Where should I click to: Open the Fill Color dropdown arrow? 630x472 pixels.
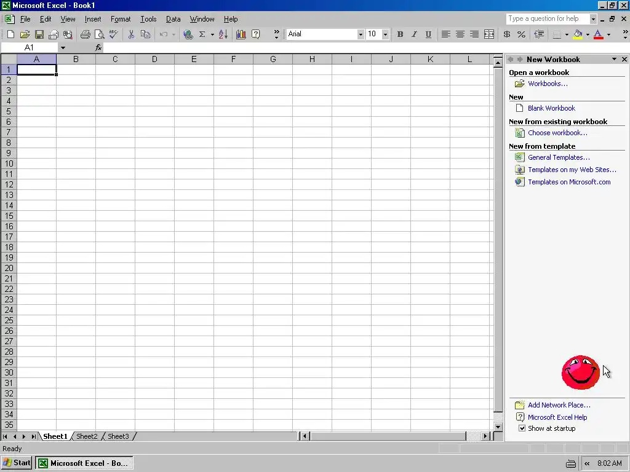588,34
